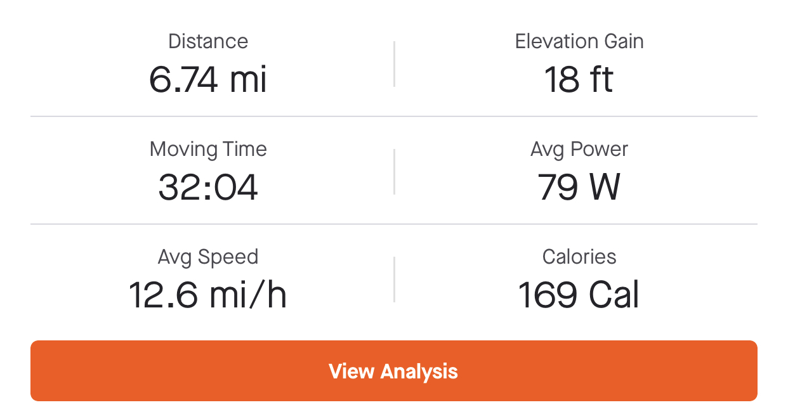Click divider between Moving Time and Avg Power
The width and height of the screenshot is (788, 412).
[x=394, y=172]
